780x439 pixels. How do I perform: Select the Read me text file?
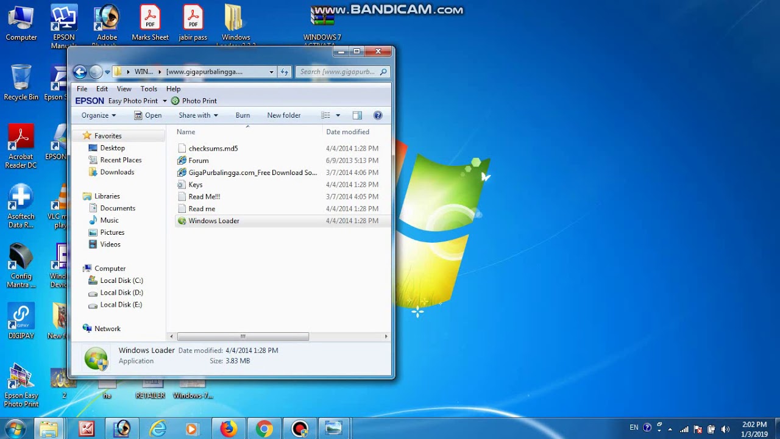[x=202, y=209]
